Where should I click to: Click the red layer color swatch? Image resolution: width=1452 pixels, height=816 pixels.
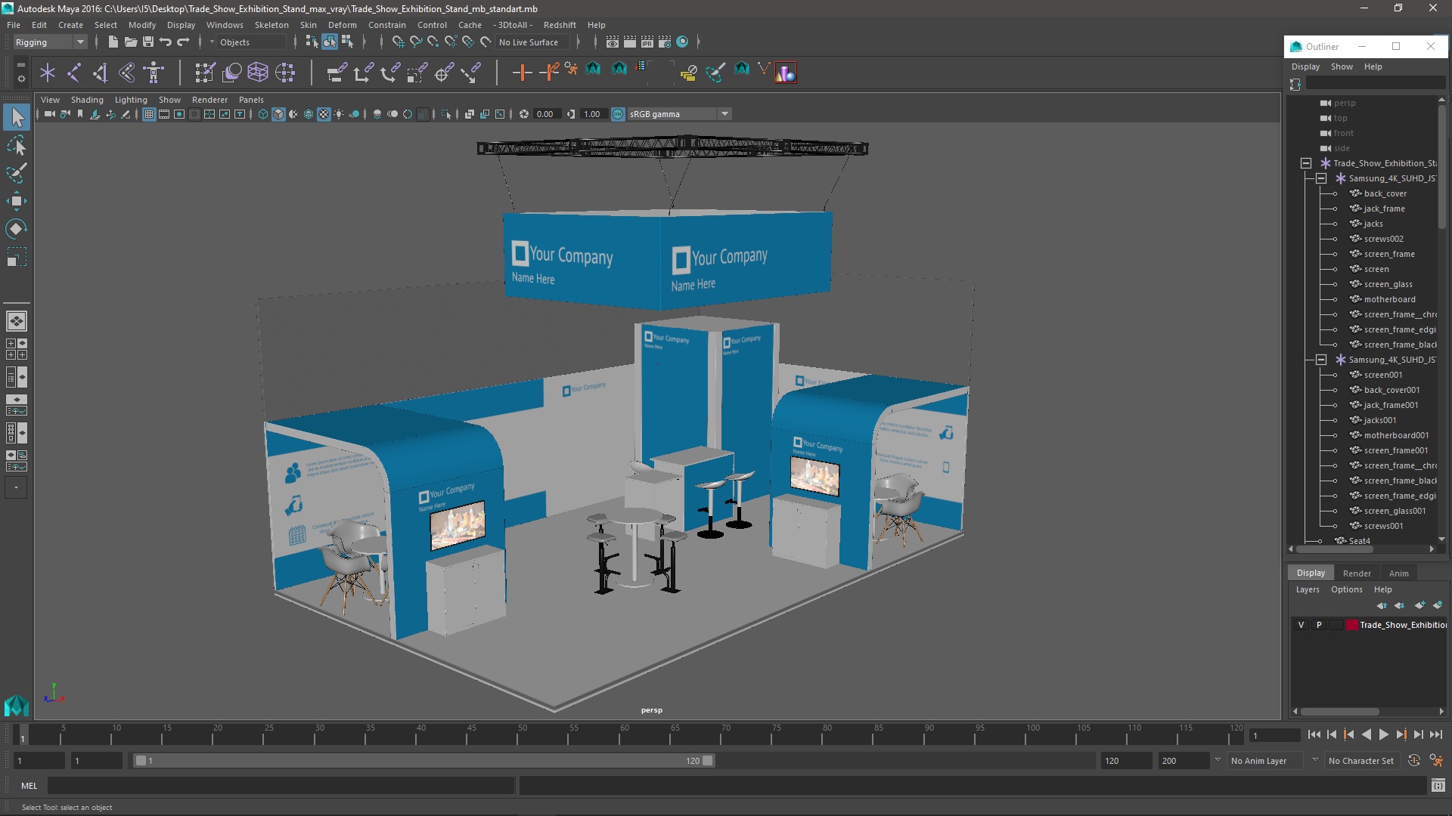[1351, 625]
